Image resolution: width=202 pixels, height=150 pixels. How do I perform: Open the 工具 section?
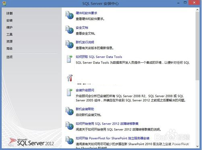[x=9, y=35]
